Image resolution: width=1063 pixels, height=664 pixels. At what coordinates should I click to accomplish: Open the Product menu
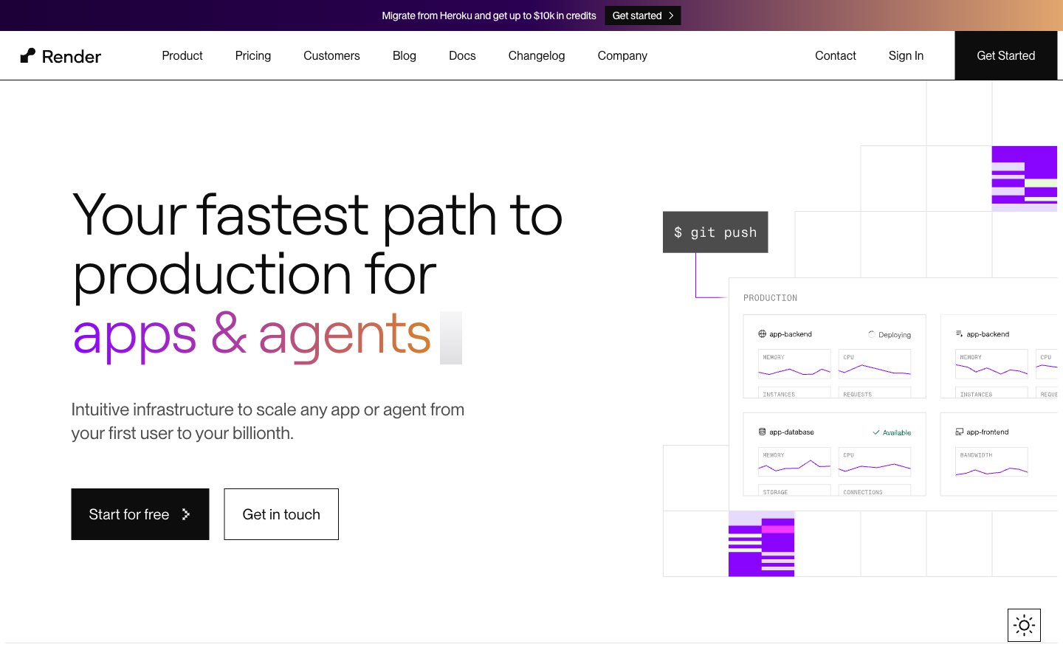click(182, 55)
